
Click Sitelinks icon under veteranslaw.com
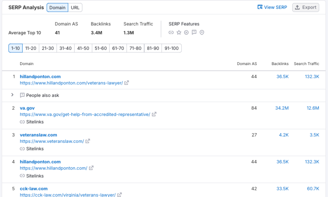(x=22, y=149)
